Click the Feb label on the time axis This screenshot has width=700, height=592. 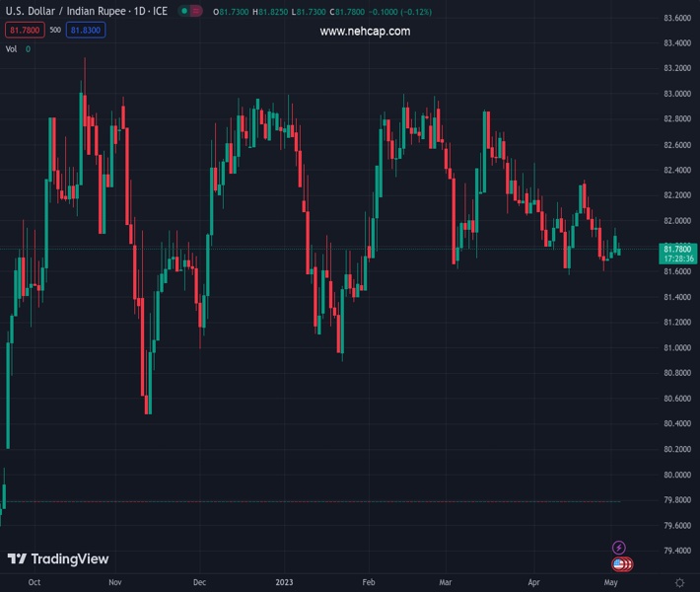(369, 582)
